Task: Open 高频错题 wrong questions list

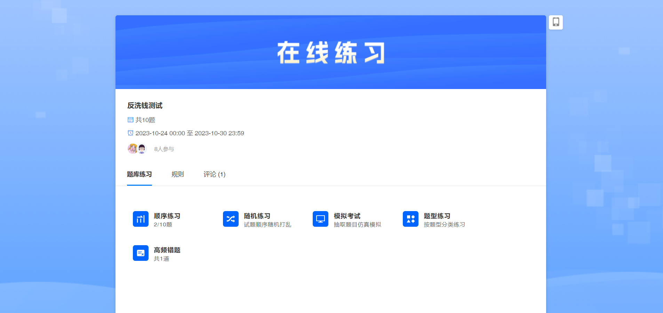Action: coord(167,250)
